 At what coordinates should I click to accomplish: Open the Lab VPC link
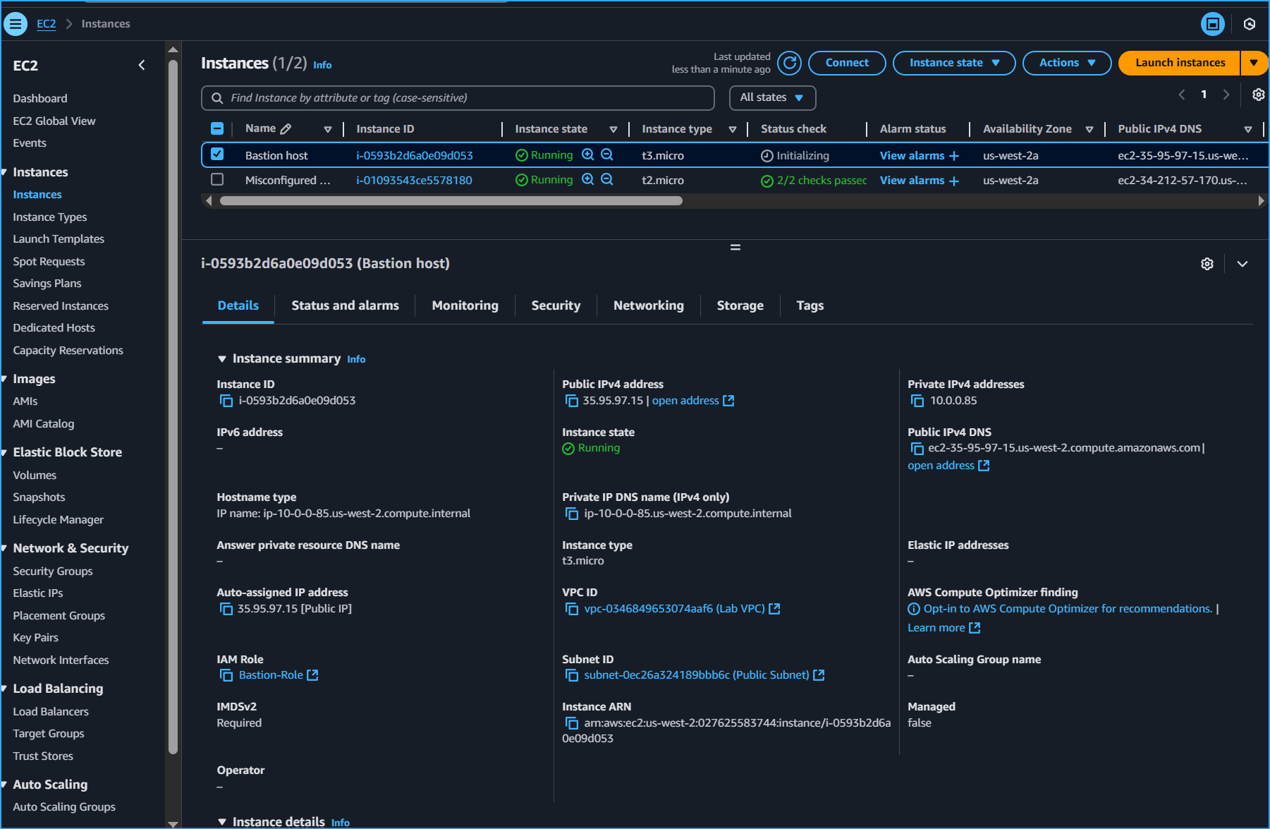click(672, 608)
